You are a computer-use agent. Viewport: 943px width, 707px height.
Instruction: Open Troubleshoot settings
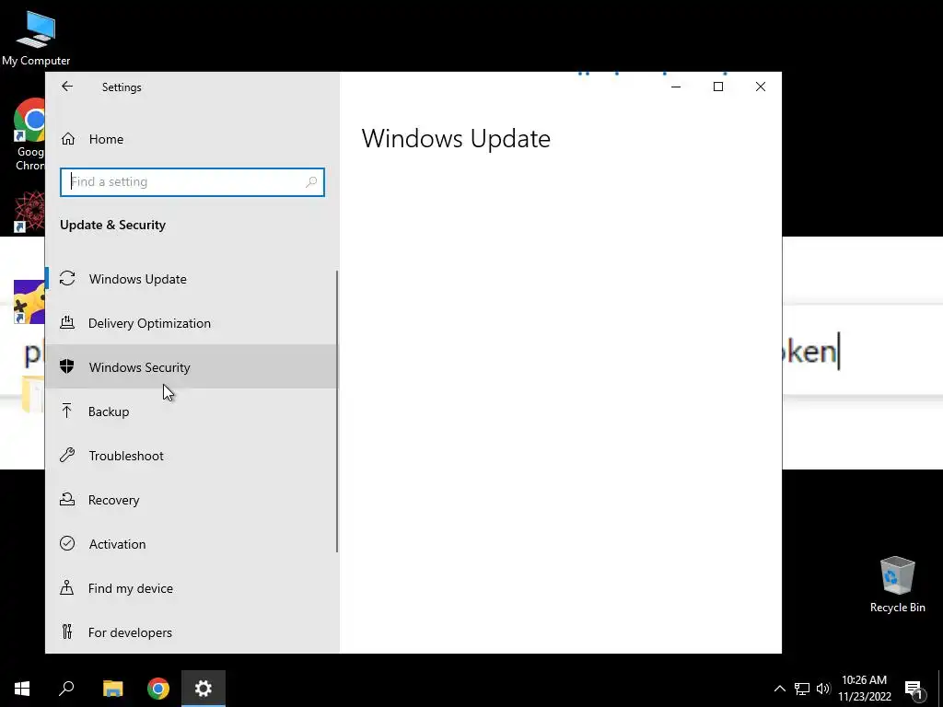[192, 455]
